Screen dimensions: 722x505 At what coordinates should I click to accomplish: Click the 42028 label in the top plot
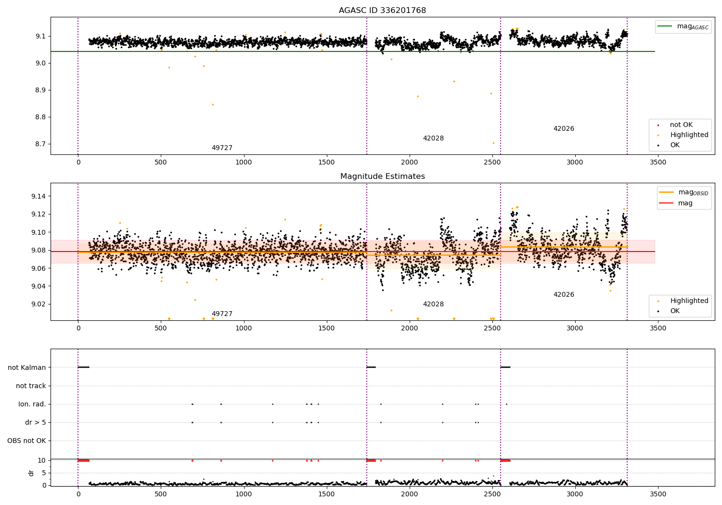click(433, 138)
